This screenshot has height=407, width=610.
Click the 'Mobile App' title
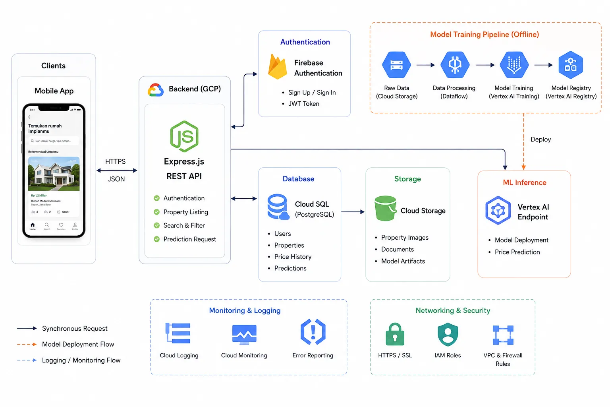coord(54,91)
